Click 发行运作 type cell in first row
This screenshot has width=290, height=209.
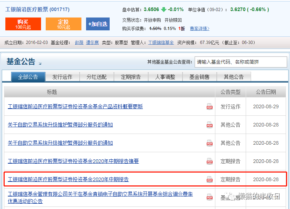230,106
